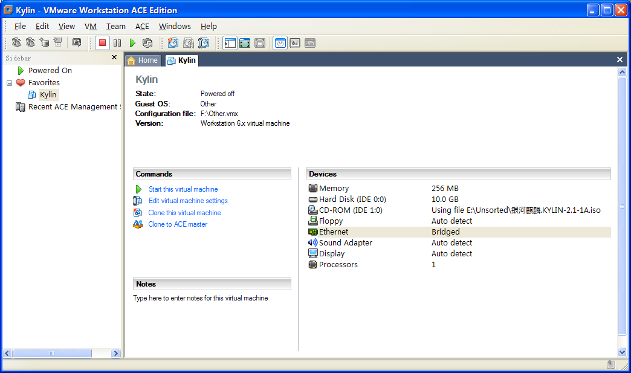Screen dimensions: 631x373
Task: Click the Power Off stop button
Action: tap(102, 43)
